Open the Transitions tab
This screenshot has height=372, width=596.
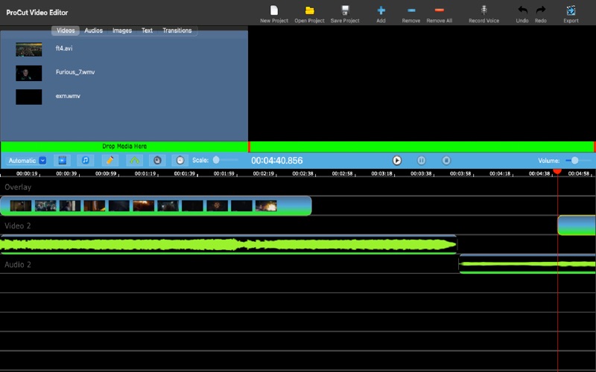[177, 31]
